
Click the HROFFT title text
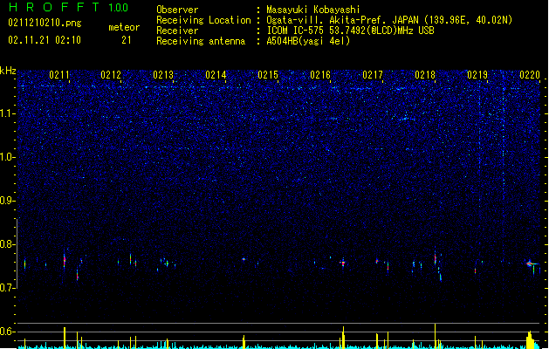tap(54, 7)
